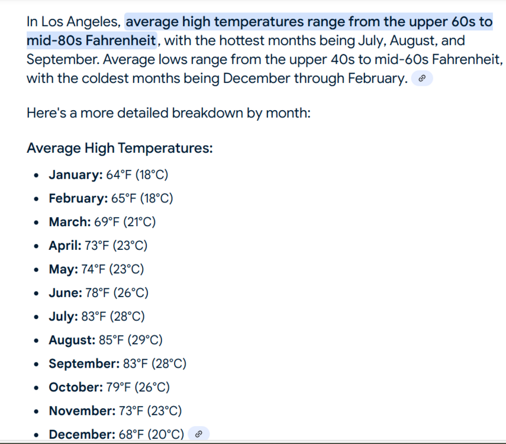Click the August 85°F list entry
Image resolution: width=506 pixels, height=444 pixels.
point(105,340)
